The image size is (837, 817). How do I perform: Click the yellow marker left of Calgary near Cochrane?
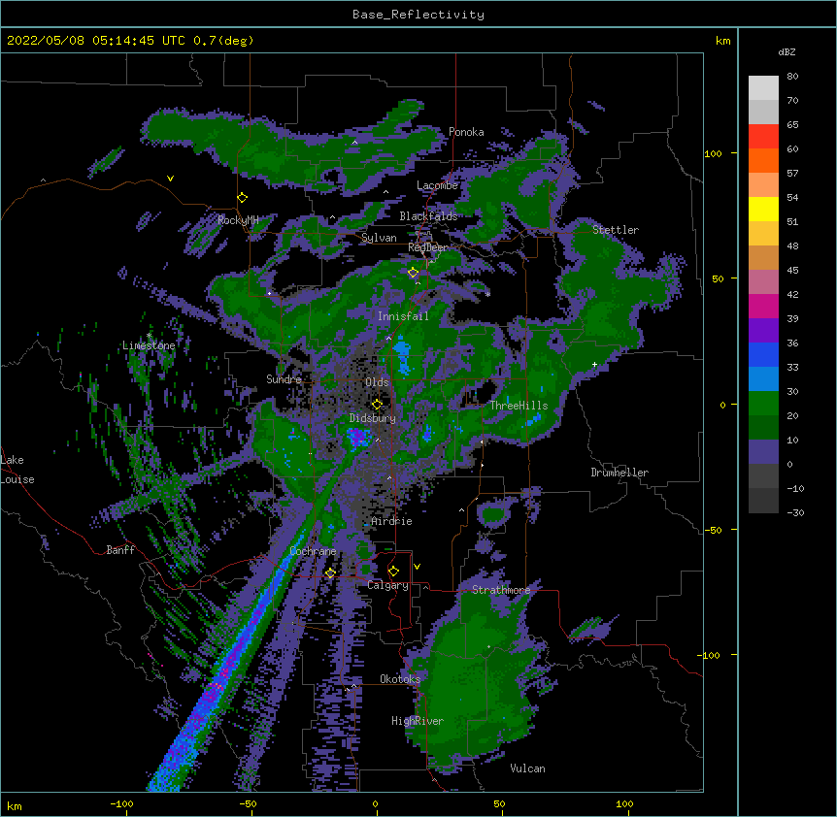(x=330, y=572)
